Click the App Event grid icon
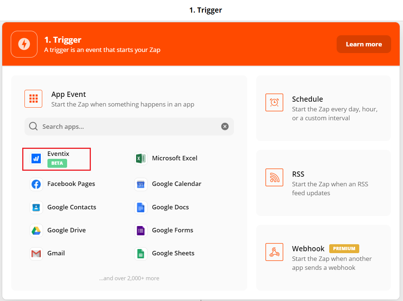 33,98
